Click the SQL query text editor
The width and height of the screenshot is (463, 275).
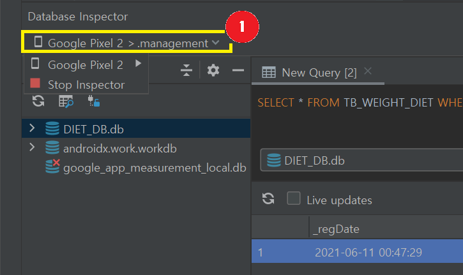(358, 121)
